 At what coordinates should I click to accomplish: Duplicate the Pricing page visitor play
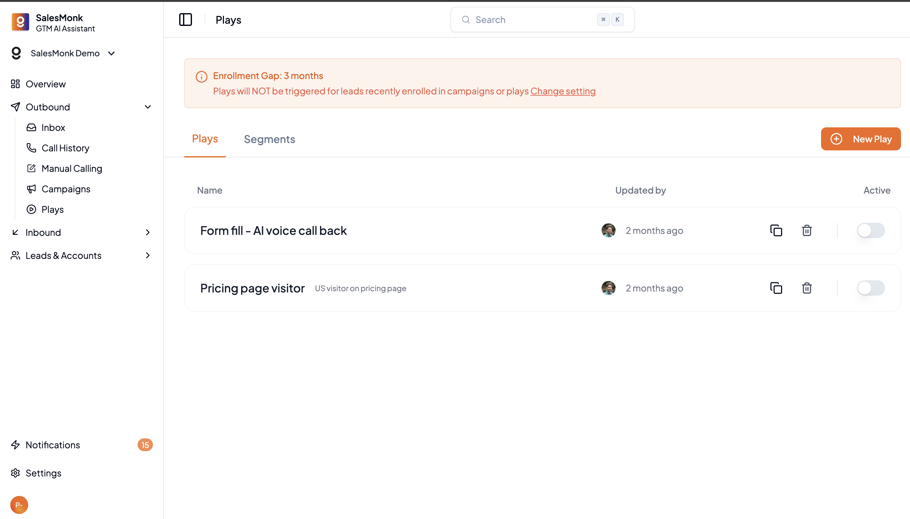[x=776, y=288]
